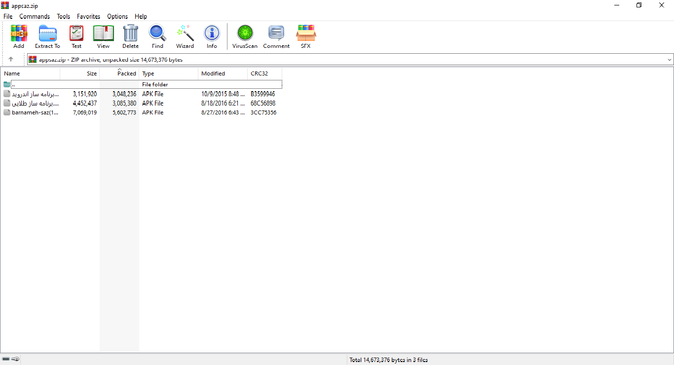Screen dimensions: 674x365
Task: Run the Test archive tool
Action: 76,36
